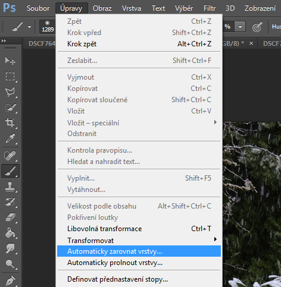The image size is (281, 287).
Task: Expand the toolbar with double-arrow icon
Action: pyautogui.click(x=4, y=41)
